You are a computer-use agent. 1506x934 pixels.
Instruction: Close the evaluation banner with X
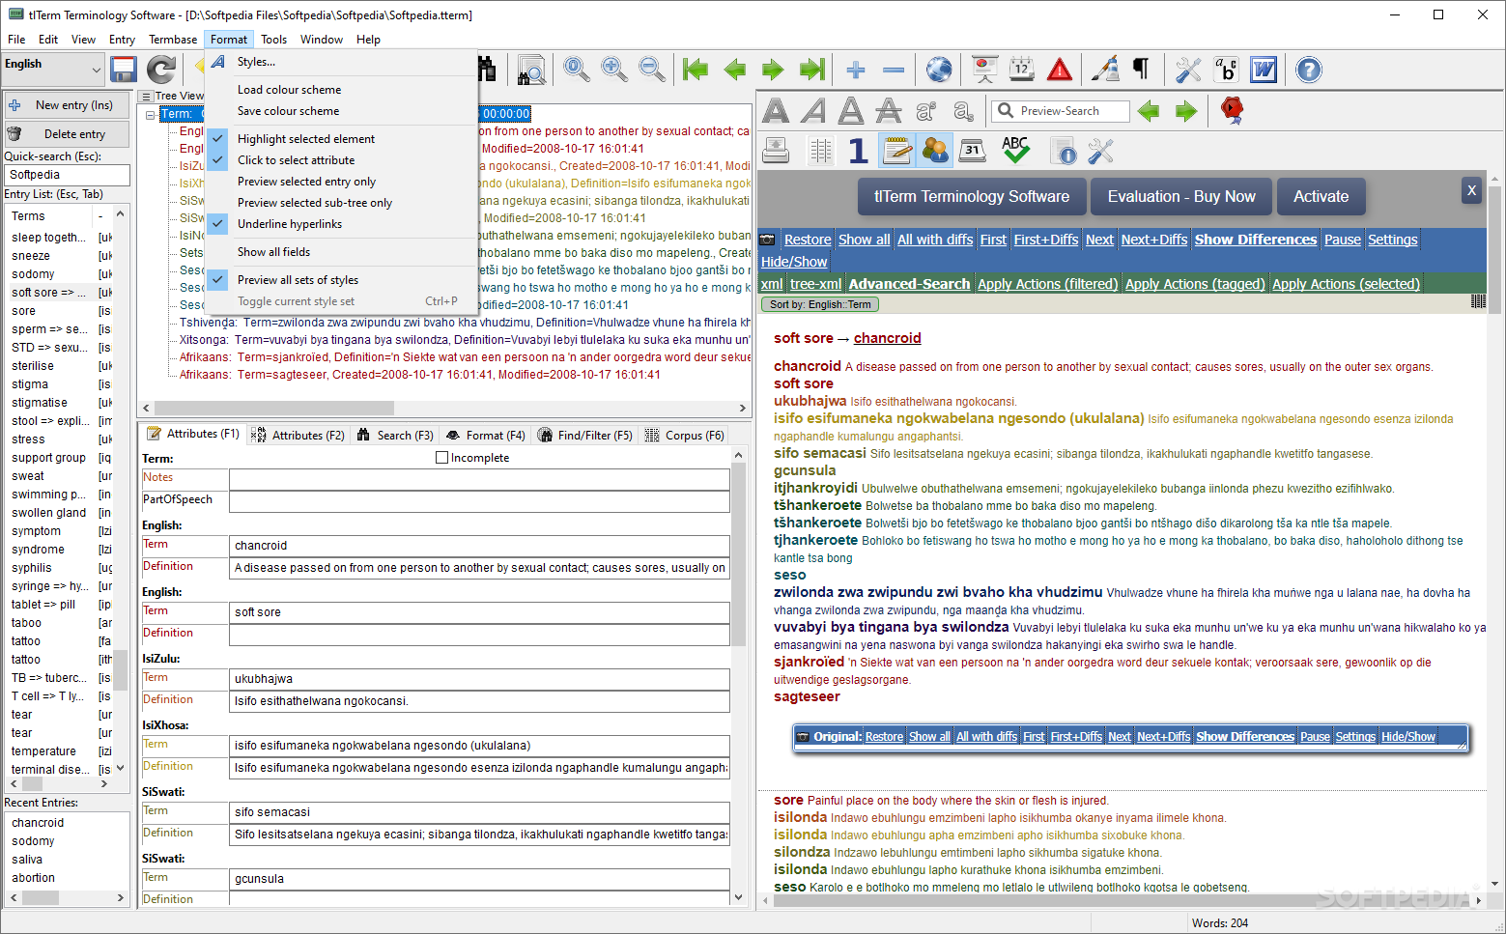(x=1471, y=190)
